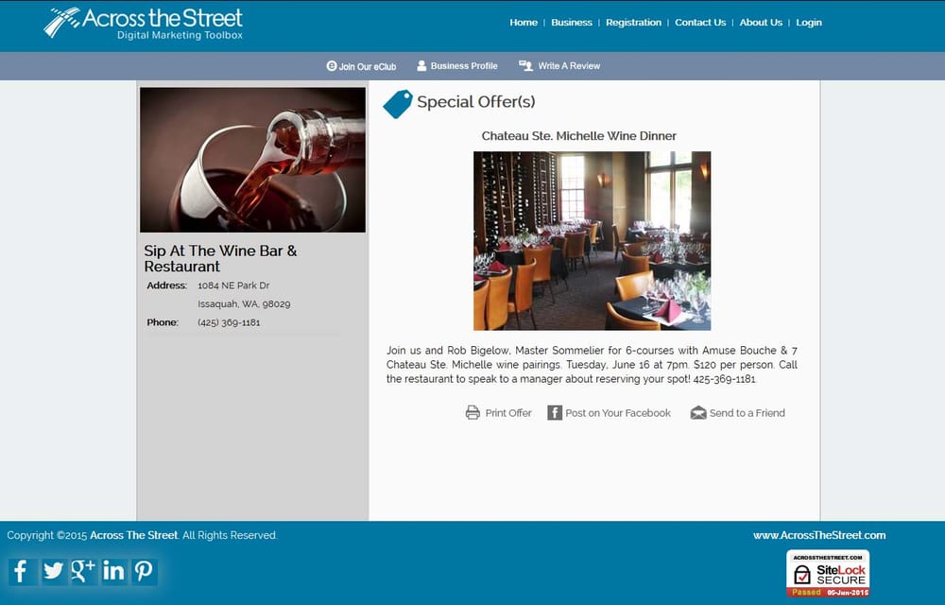
Task: Click the person icon beside Business Profile
Action: pos(421,65)
